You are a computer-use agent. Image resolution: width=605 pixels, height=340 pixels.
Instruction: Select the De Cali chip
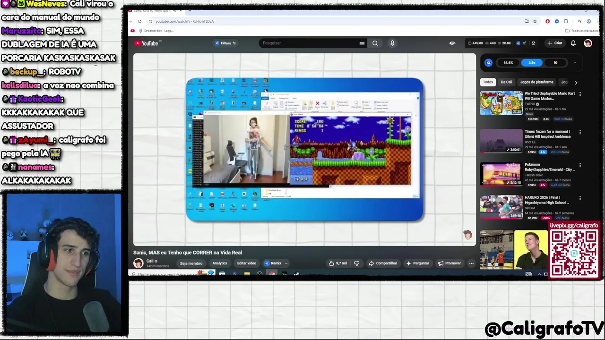(506, 82)
